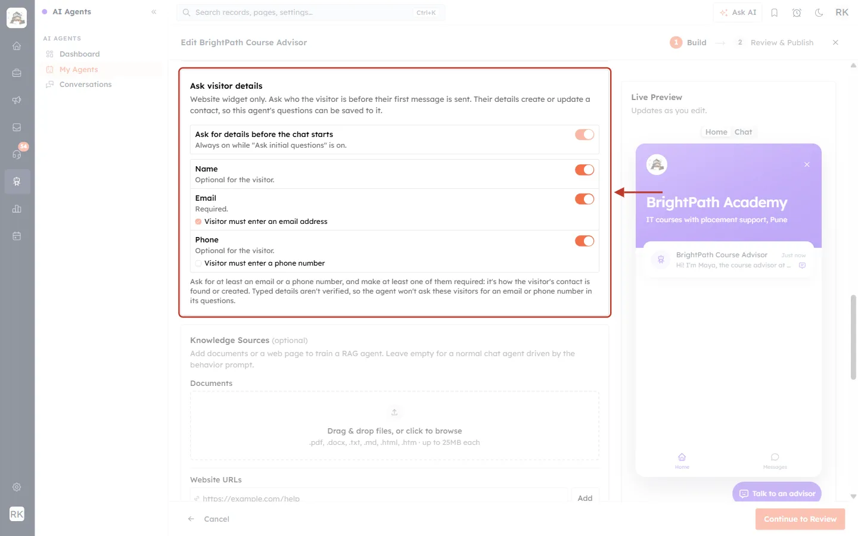Open BrightPath Course Advisor message card in preview

729,260
